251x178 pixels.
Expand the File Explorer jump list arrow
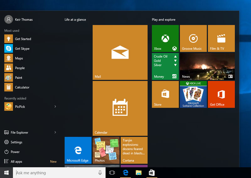[55, 132]
